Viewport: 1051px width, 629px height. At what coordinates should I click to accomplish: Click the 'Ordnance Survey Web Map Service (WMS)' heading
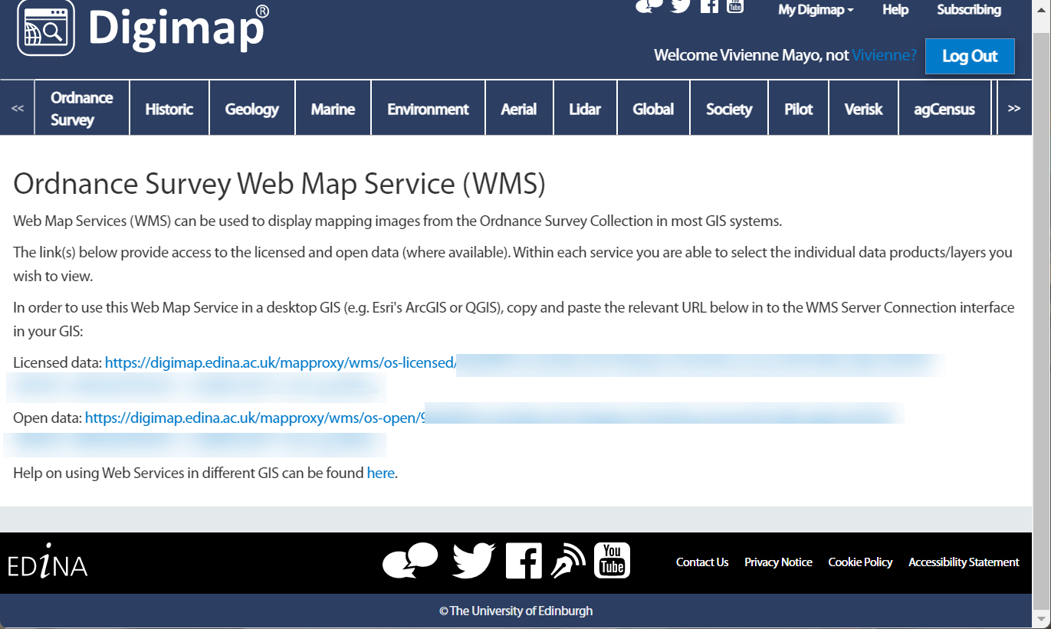[x=280, y=184]
